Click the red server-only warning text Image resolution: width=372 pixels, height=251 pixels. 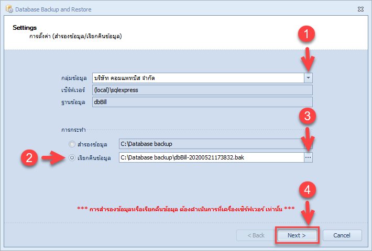pos(186,209)
